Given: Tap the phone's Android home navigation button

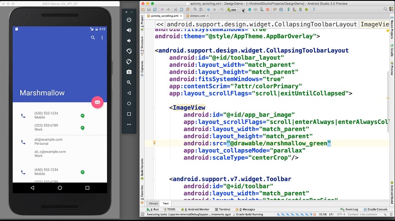Looking at the screenshot, I should click(x=60, y=188).
